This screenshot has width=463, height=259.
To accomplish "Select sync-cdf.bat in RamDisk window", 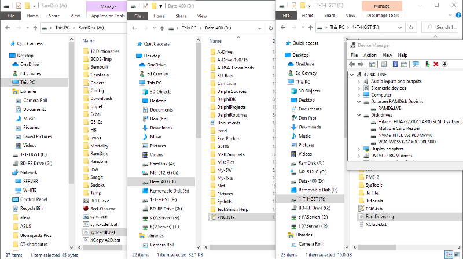I will 103,232.
